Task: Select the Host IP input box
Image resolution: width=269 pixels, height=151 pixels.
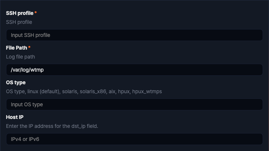Action: [x=134, y=139]
